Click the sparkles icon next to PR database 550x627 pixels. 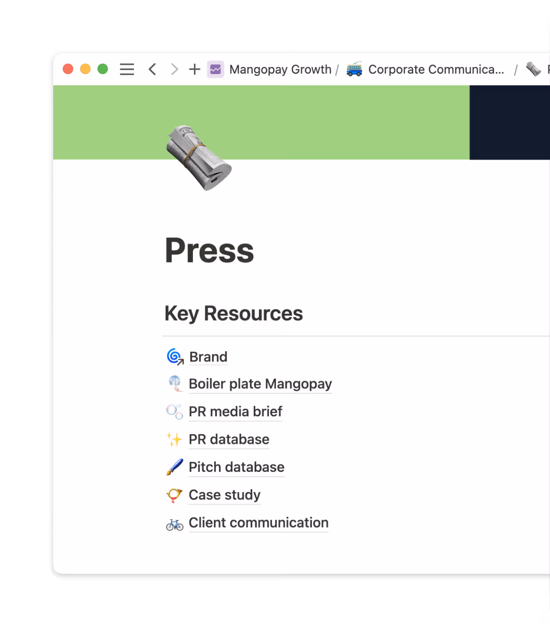175,439
